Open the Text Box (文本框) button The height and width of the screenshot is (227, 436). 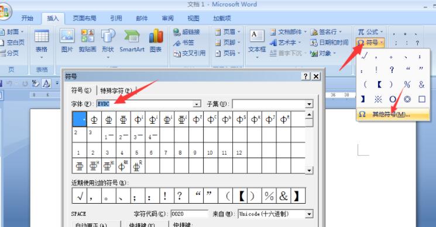(x=257, y=44)
